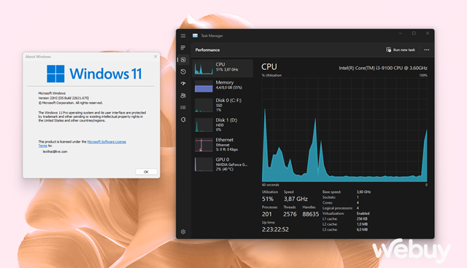Viewport: 467px width, 268px height.
Task: Switch to the Processes page icon
Action: 183,47
